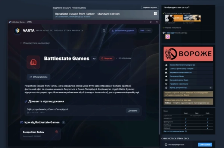This screenshot has height=148, width=224.
Task: Click Windows icon on Steam purchase box
Action: (155, 13)
